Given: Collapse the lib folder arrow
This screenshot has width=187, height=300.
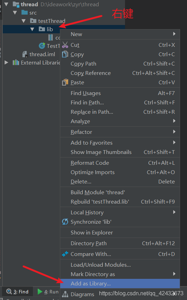Looking at the screenshot, I should click(32, 29).
